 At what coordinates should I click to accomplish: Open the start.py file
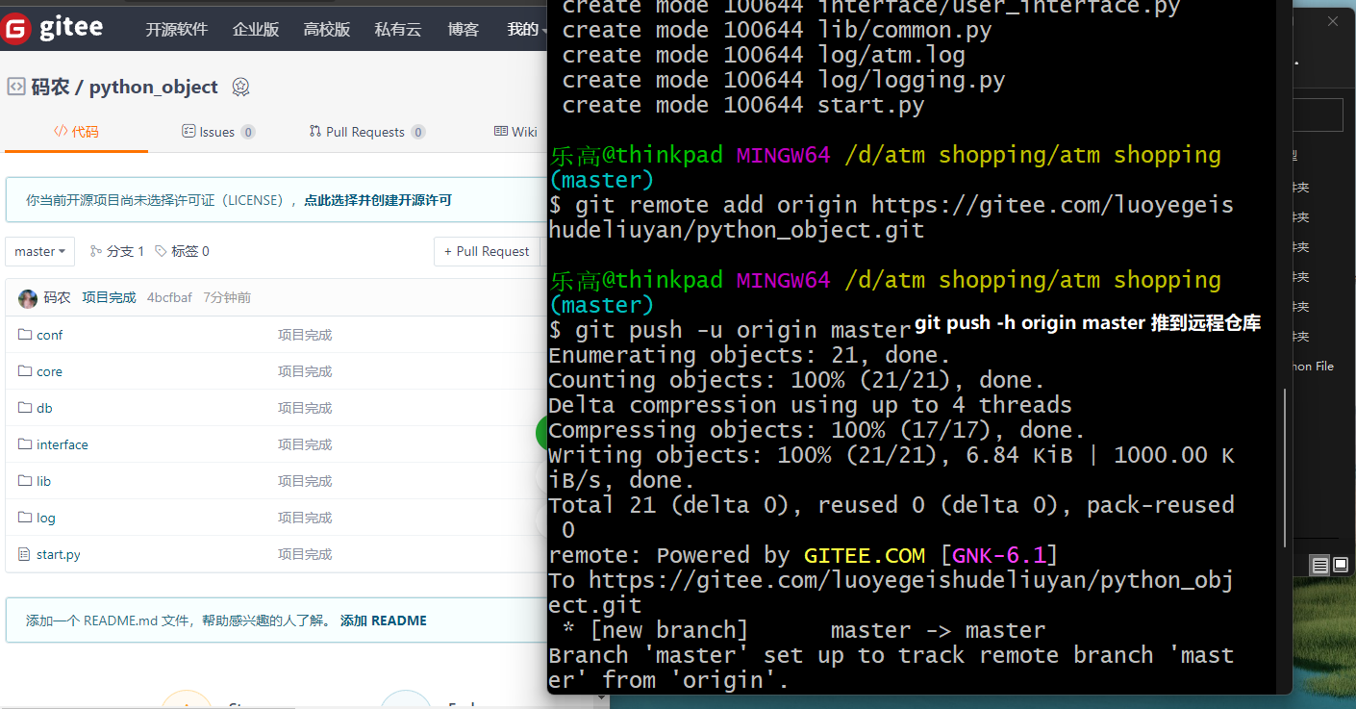click(x=59, y=554)
